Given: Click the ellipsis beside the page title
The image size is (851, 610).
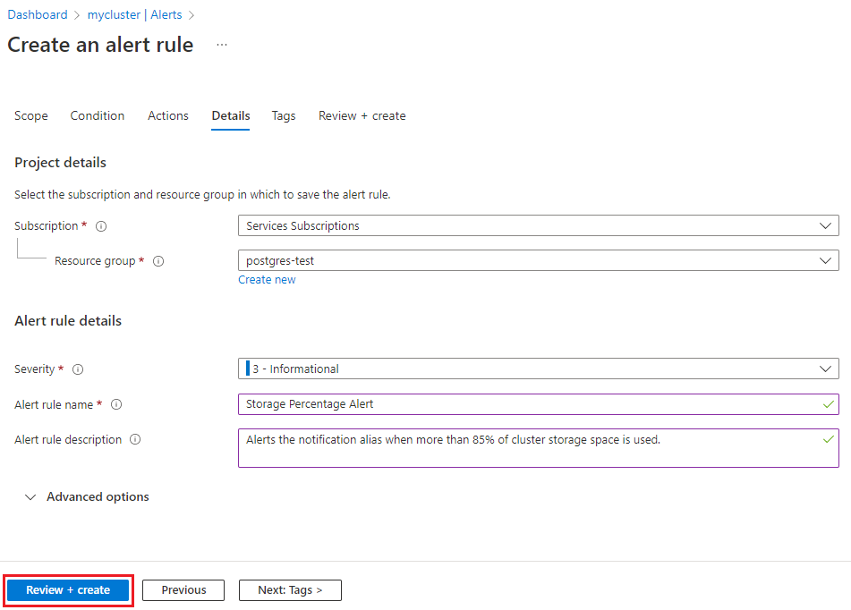Looking at the screenshot, I should pyautogui.click(x=221, y=45).
